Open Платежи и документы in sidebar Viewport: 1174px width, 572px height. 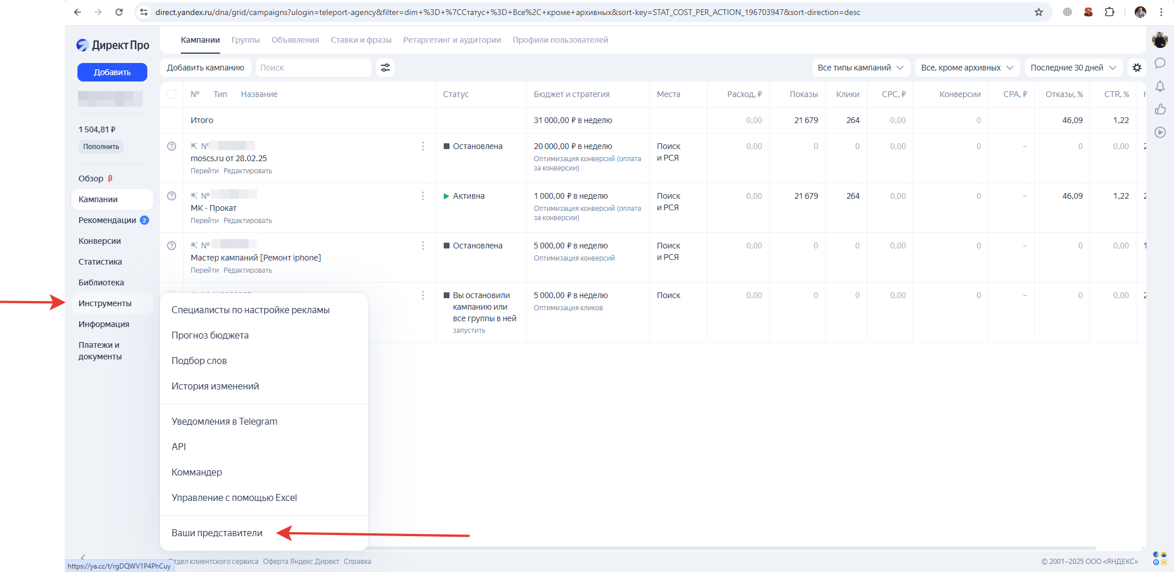pos(100,351)
